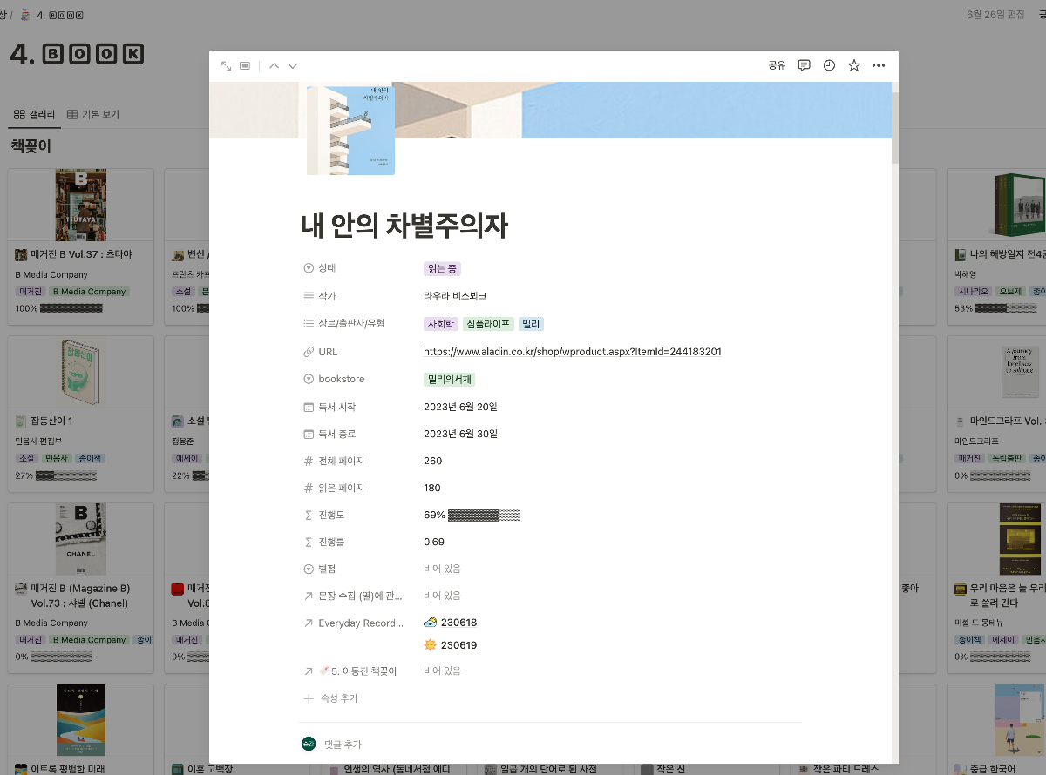Image resolution: width=1046 pixels, height=775 pixels.
Task: Click the 독서 종료 property label
Action: click(x=336, y=434)
